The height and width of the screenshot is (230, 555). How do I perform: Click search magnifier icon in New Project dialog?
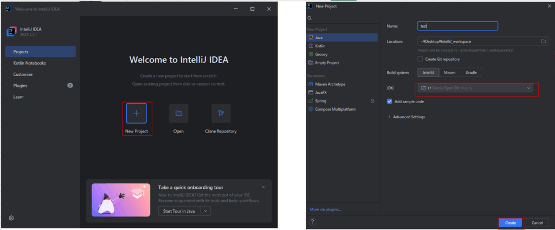tap(309, 18)
